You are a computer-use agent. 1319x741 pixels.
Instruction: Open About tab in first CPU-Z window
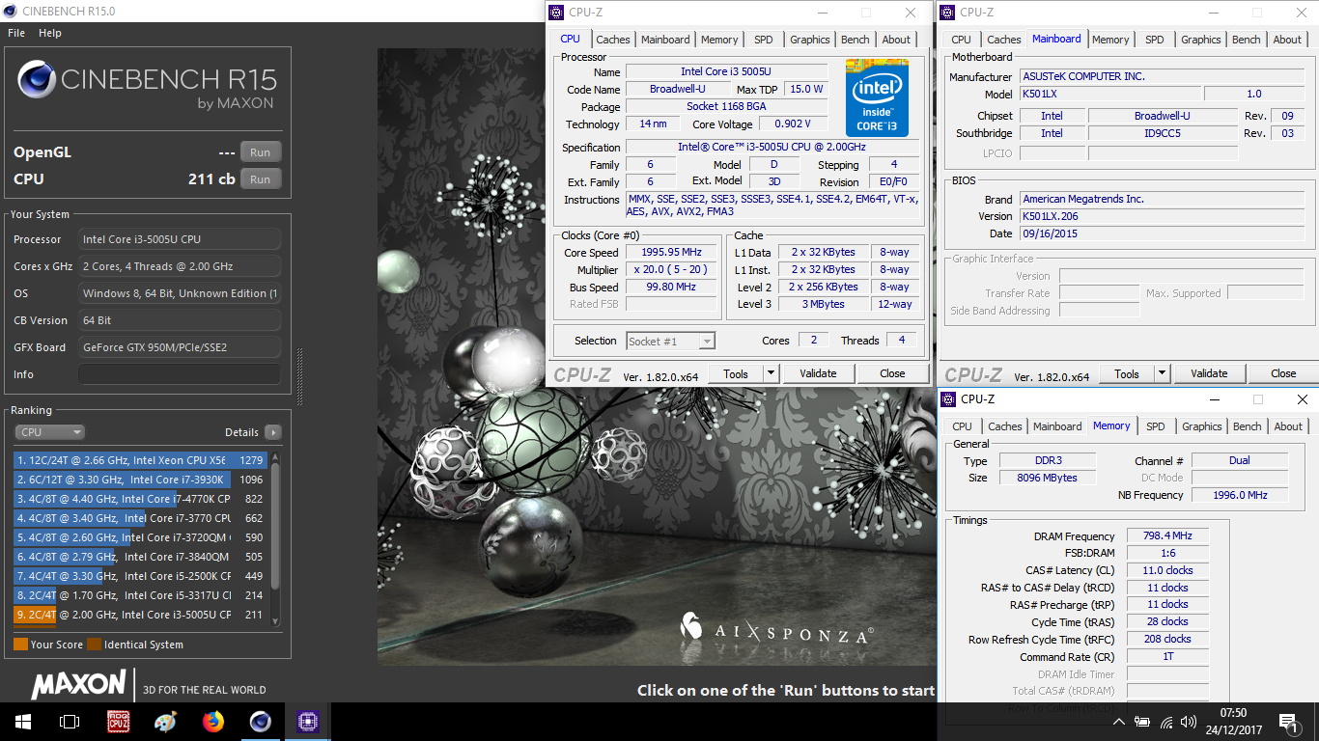tap(896, 40)
